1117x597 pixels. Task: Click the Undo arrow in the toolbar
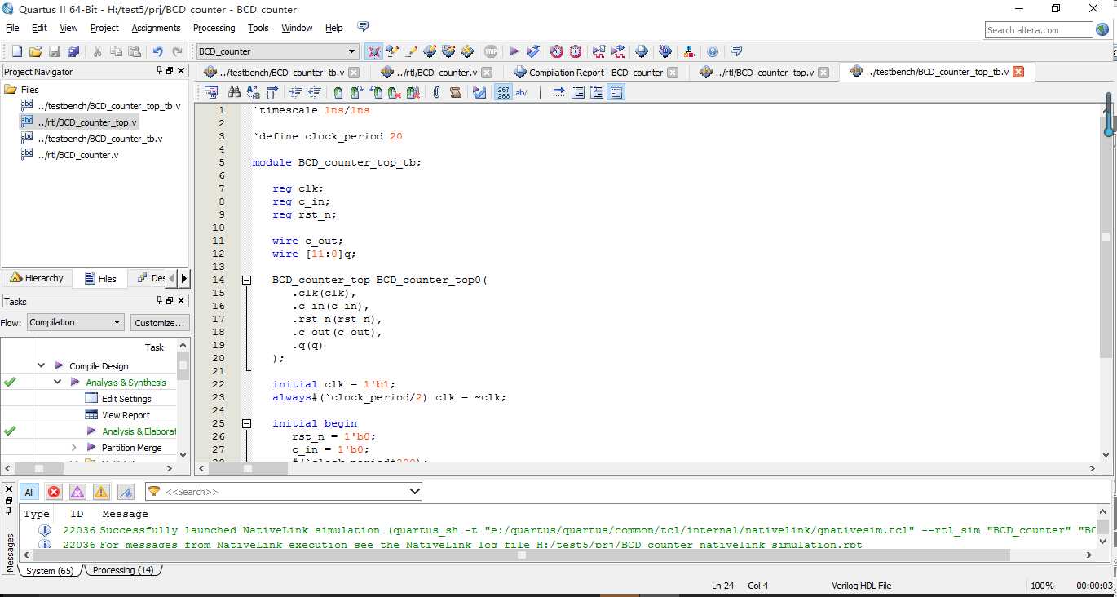[157, 51]
